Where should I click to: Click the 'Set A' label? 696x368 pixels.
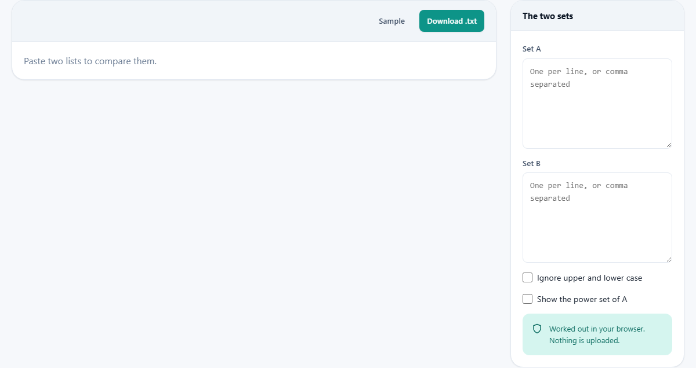[532, 49]
